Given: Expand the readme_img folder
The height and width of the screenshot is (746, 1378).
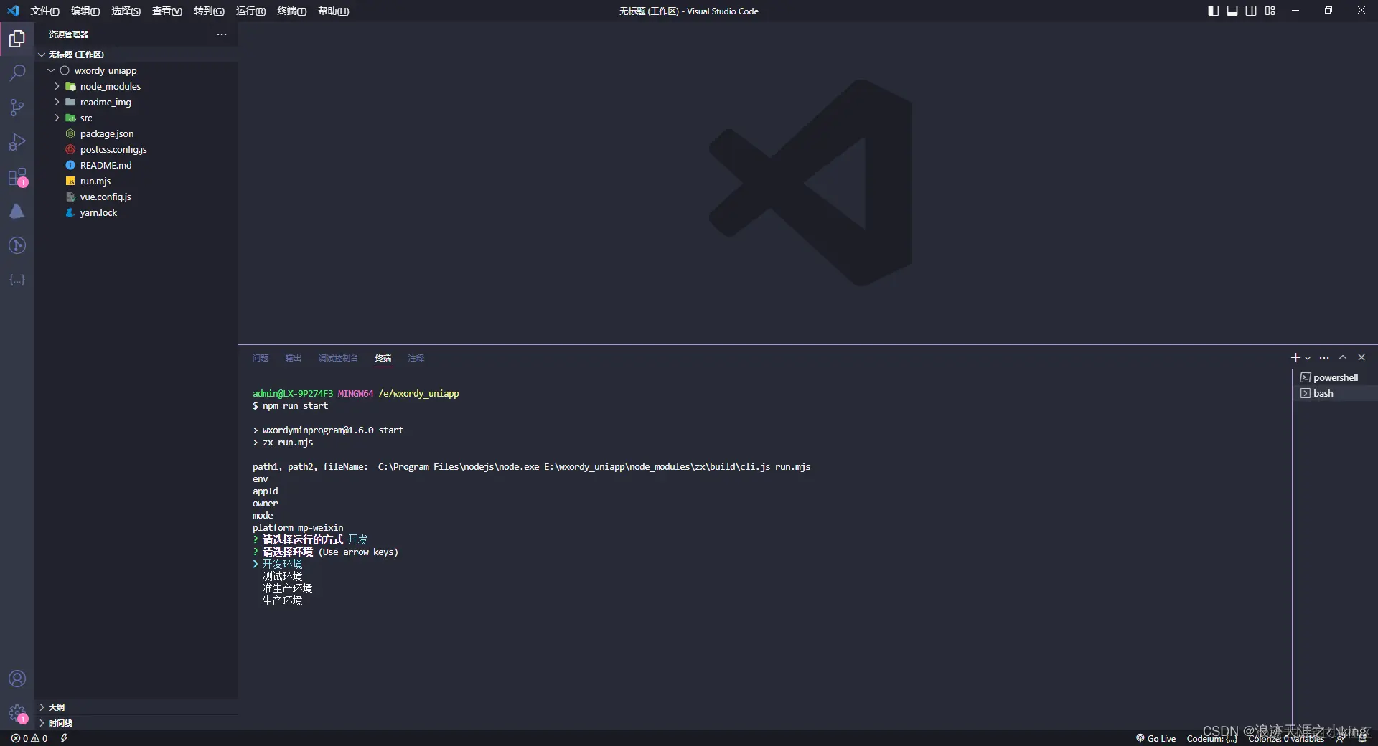Looking at the screenshot, I should 136,102.
